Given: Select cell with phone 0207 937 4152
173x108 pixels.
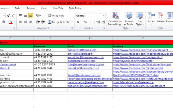Looking at the screenshot, I should point(50,50).
